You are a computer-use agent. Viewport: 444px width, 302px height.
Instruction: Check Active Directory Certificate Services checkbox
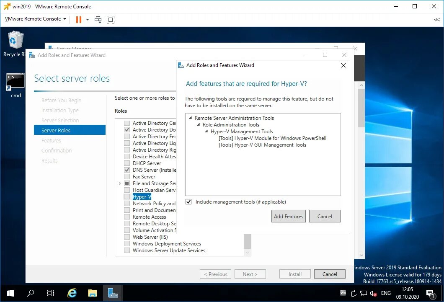127,123
